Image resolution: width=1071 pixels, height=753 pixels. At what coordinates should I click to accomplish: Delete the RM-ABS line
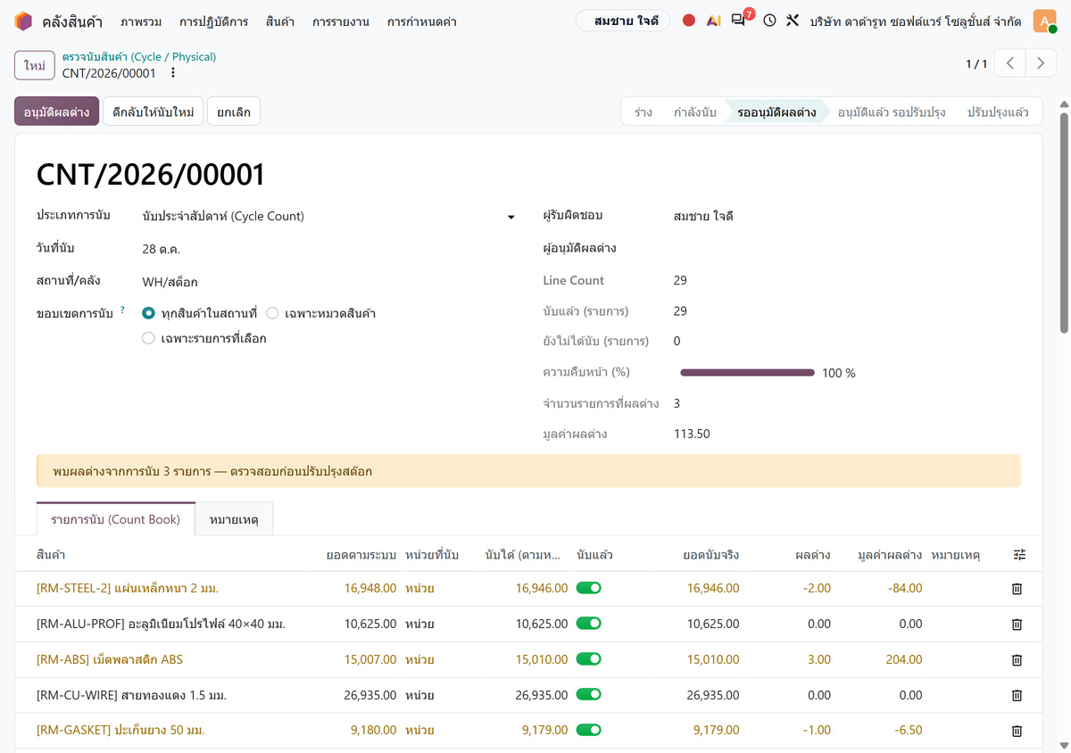1017,660
